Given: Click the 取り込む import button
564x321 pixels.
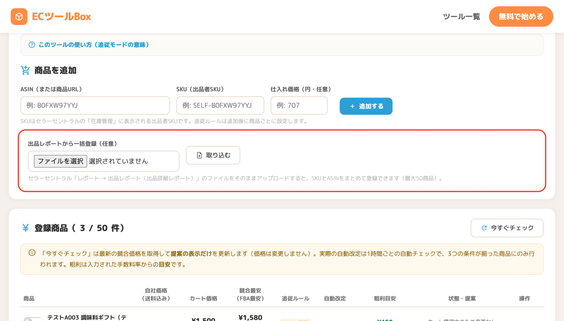Looking at the screenshot, I should (213, 155).
